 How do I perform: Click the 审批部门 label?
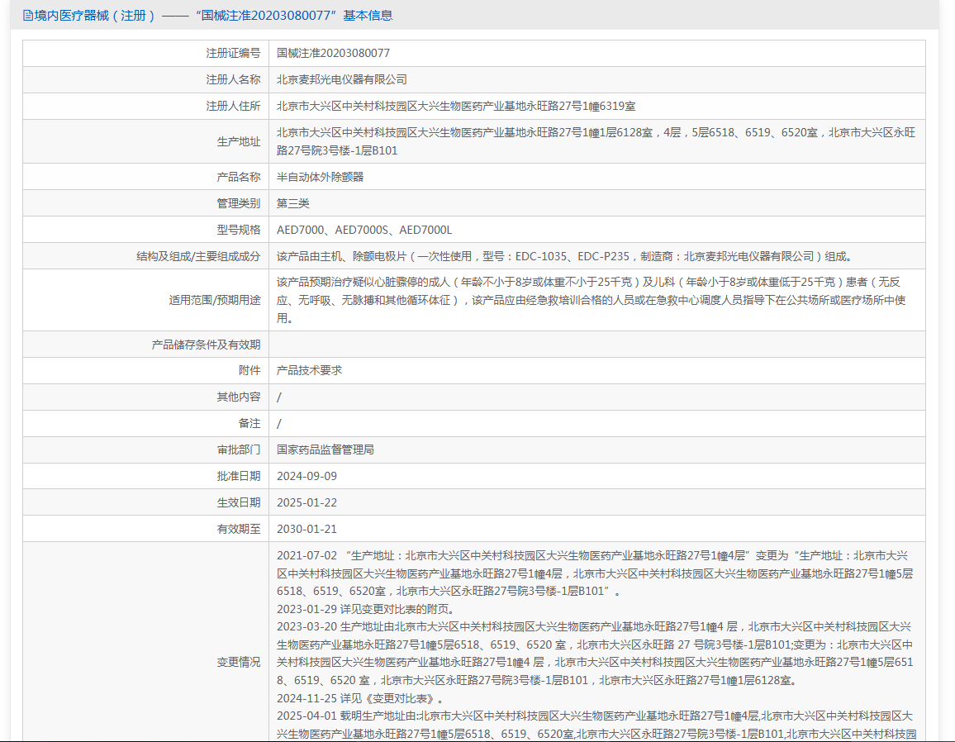(x=238, y=450)
